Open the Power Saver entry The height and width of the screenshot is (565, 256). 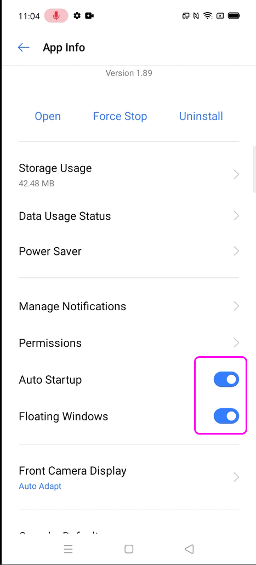(x=129, y=251)
